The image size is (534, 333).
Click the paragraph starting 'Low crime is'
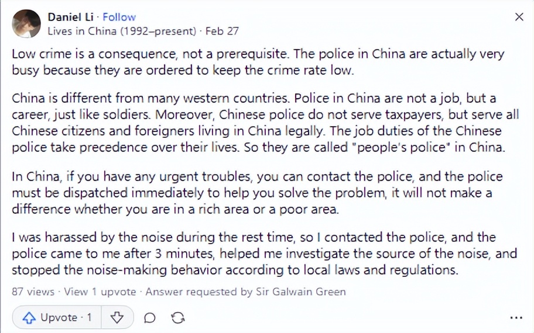(258, 61)
